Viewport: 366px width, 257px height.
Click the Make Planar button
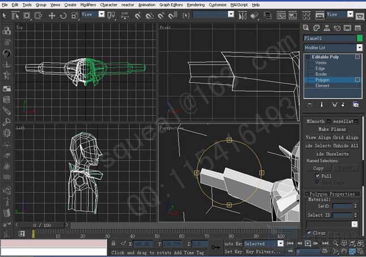point(332,129)
